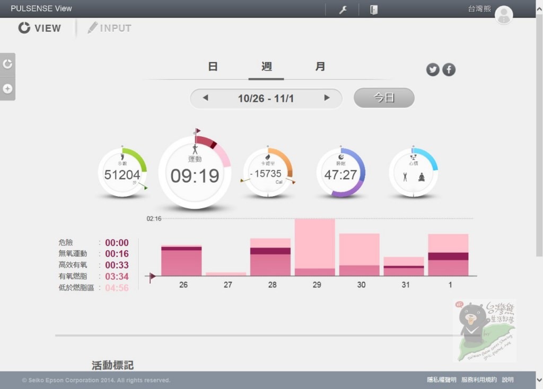
Task: Click the thin bar for day 27
Action: coord(226,274)
